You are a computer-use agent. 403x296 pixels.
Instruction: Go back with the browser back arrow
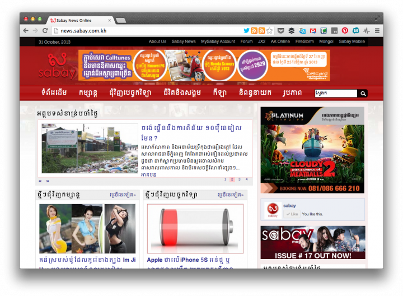[26, 31]
